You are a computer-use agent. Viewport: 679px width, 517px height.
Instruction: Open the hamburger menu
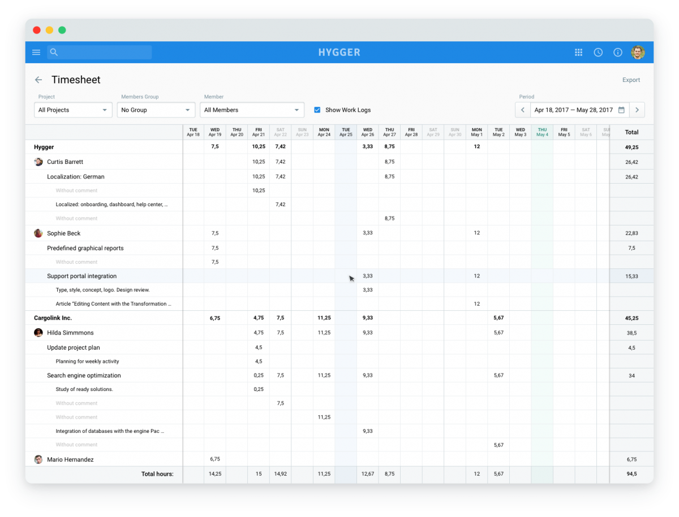pyautogui.click(x=36, y=53)
